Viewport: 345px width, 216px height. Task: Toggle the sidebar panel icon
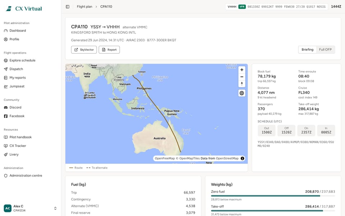pyautogui.click(x=68, y=6)
